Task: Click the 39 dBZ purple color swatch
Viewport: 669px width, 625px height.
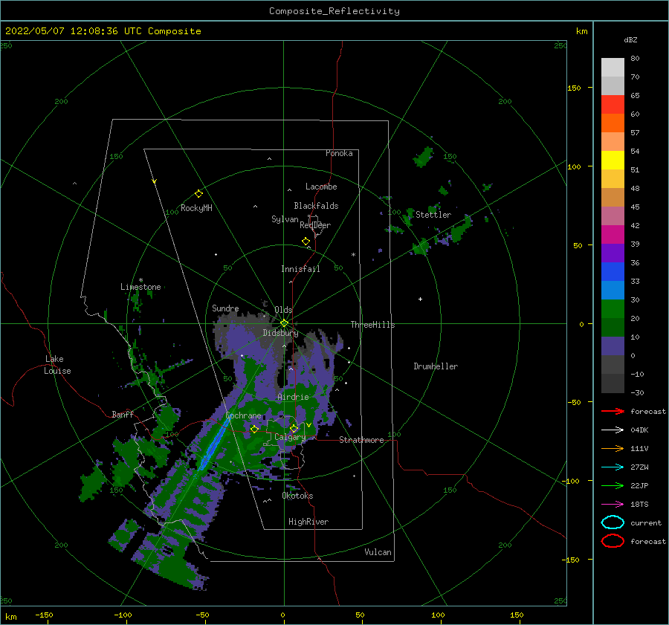Action: click(x=613, y=253)
